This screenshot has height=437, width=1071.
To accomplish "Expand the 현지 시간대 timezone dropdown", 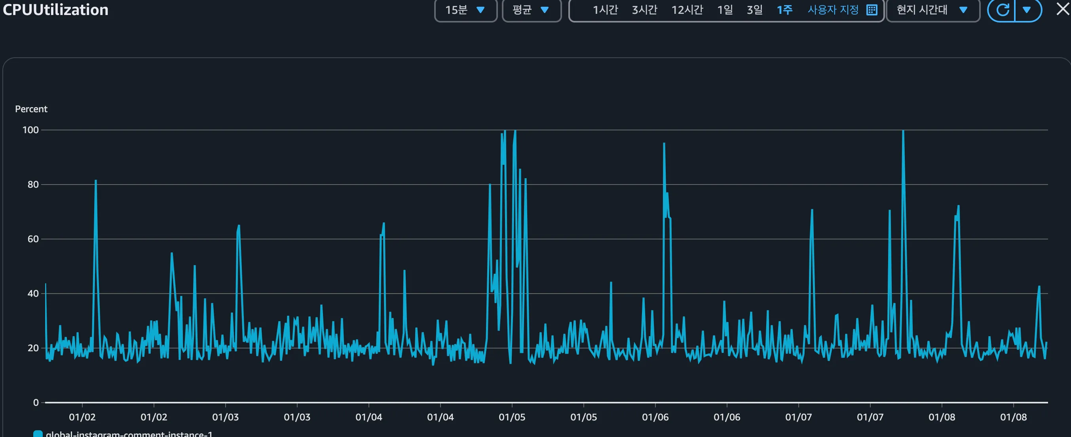I will point(932,9).
